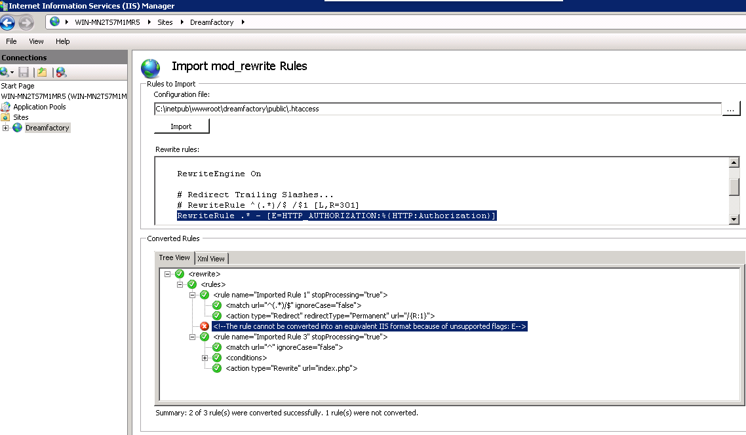This screenshot has height=435, width=746.
Task: Click into the Configuration file path field
Action: pyautogui.click(x=438, y=109)
